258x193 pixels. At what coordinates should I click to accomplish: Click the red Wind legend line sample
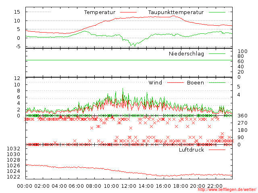[176, 82]
